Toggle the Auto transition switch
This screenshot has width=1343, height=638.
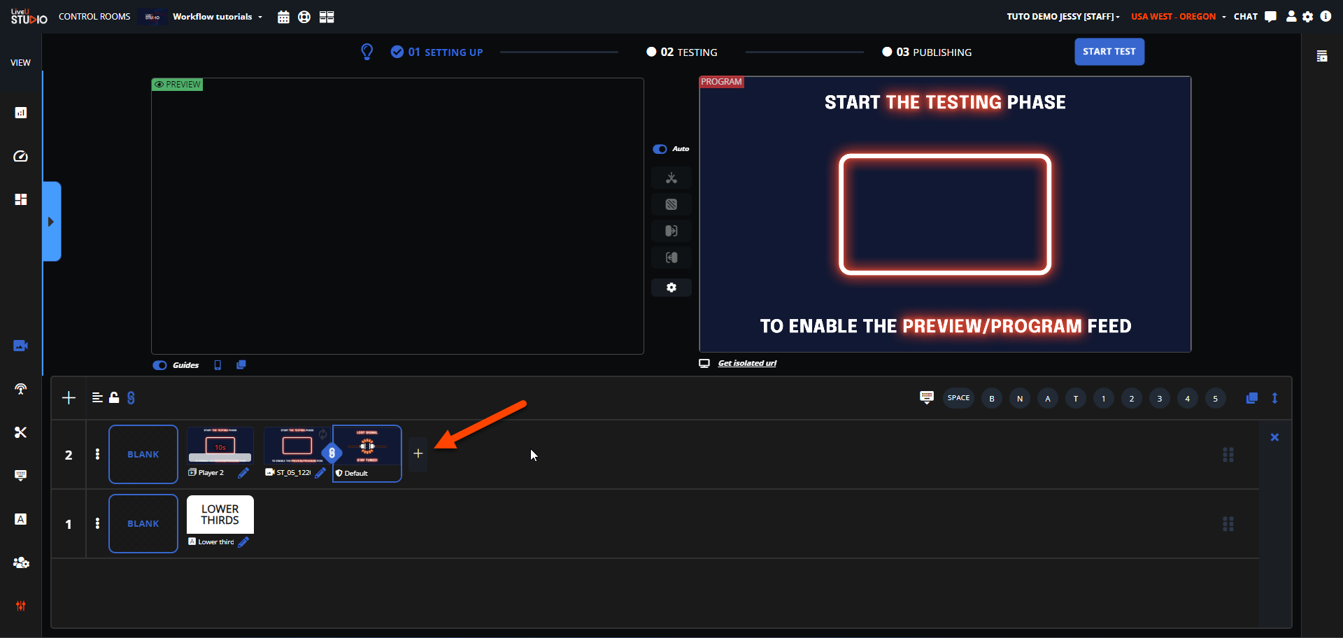(660, 149)
